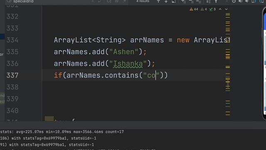The width and height of the screenshot is (266, 150).
Task: Click line number 335 in gutter
Action: 12,52
